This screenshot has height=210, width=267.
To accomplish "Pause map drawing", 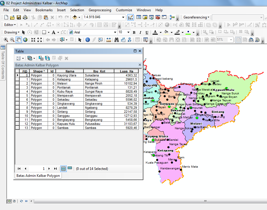I will [26, 201].
